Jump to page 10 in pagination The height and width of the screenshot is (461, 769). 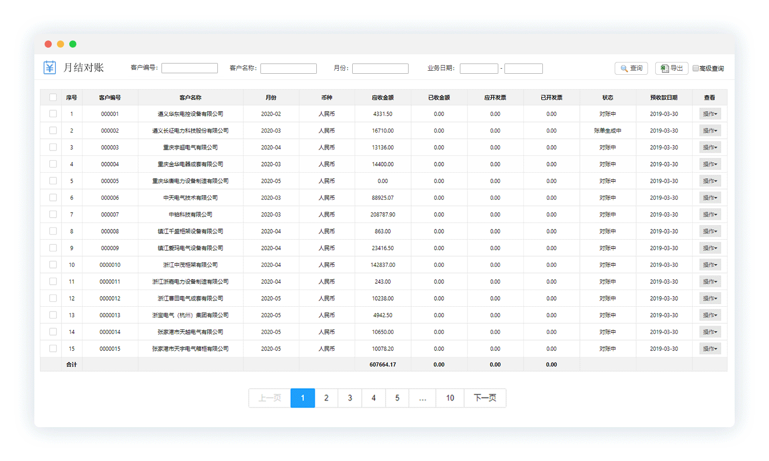[450, 398]
